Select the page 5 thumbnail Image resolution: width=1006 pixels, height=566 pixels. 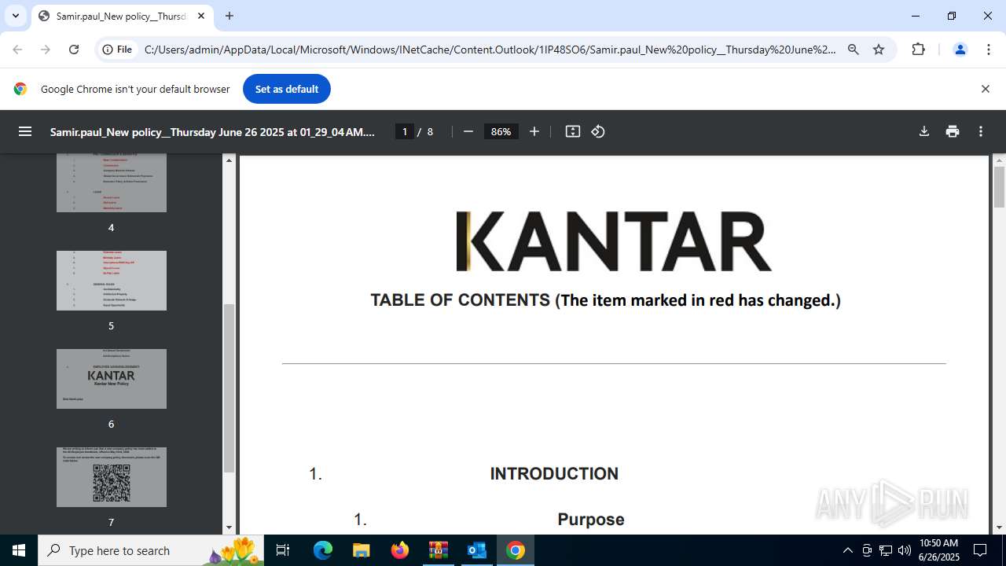coord(112,281)
